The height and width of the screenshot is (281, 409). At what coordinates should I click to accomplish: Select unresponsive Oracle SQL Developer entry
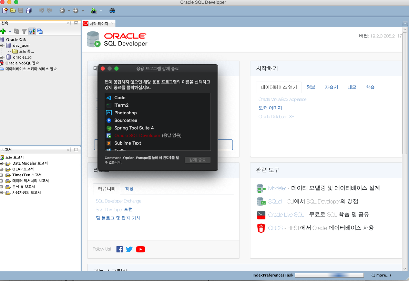(x=158, y=135)
